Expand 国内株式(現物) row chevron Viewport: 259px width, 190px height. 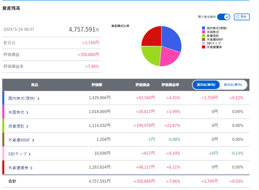tap(38, 99)
